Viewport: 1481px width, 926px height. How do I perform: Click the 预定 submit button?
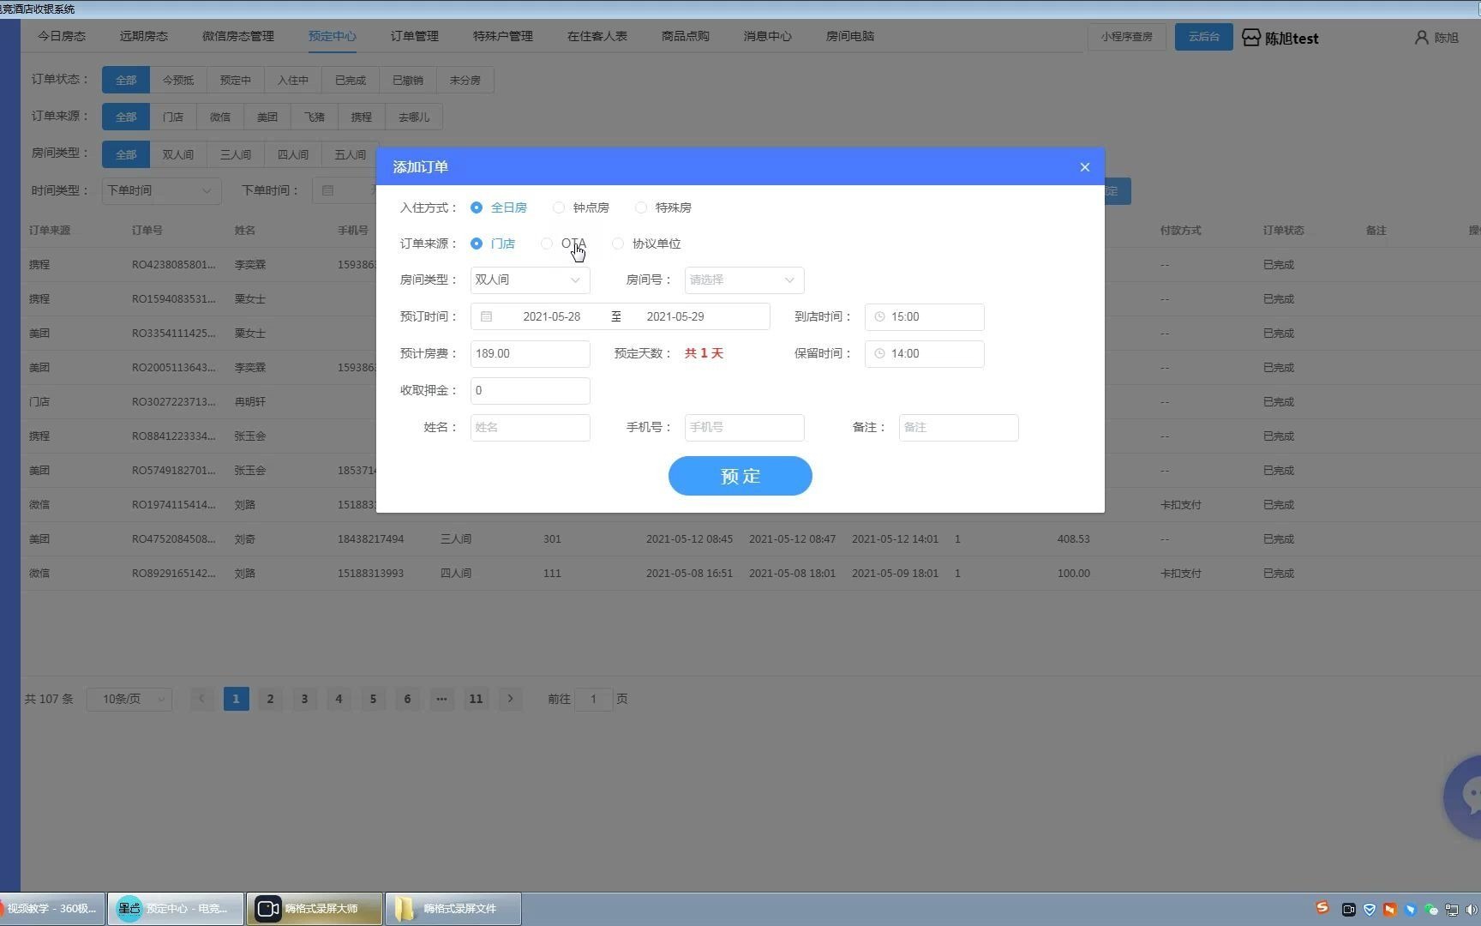[740, 476]
